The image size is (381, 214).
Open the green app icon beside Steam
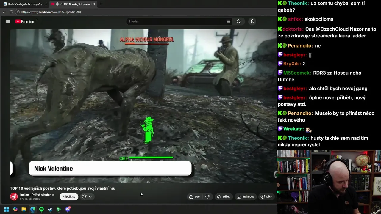click(59, 209)
